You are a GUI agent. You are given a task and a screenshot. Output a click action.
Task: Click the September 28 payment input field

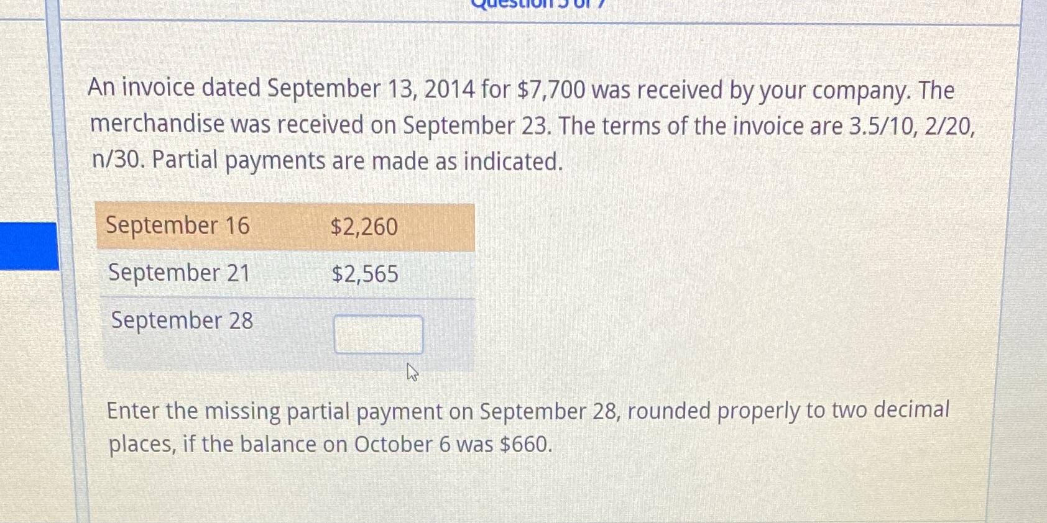click(378, 334)
